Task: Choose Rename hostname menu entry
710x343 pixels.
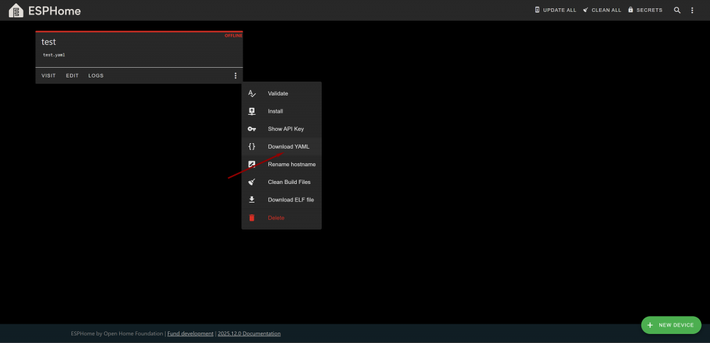Action: coord(291,165)
